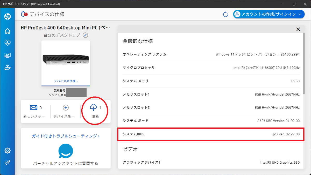Open the heart health-check sidebar icon

8,43
